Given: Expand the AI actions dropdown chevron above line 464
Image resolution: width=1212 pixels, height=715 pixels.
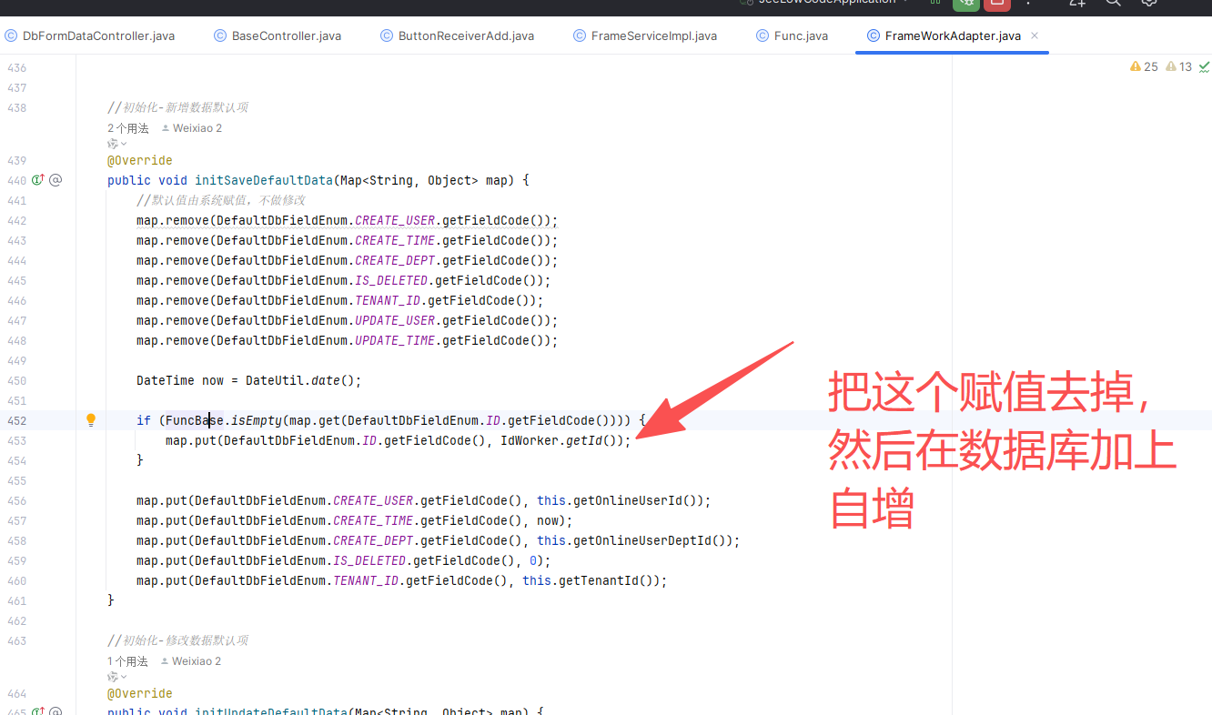Looking at the screenshot, I should [124, 677].
